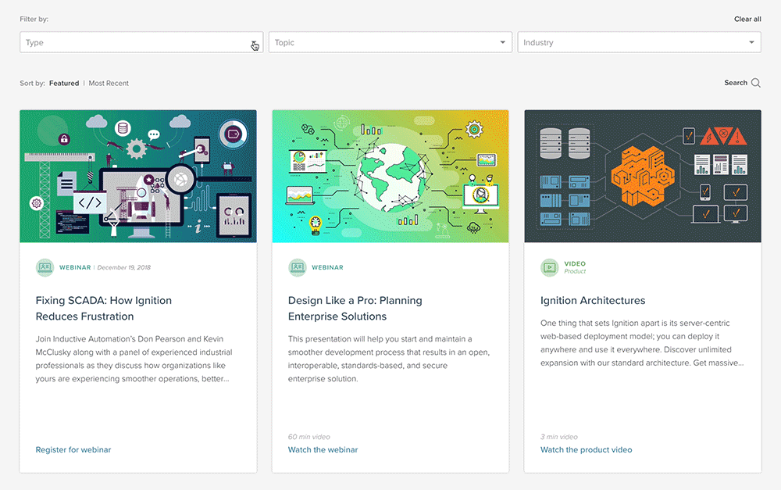Image resolution: width=781 pixels, height=490 pixels.
Task: Click description starting 'Join Inductive Automation's Don Pearson'
Action: coord(134,359)
